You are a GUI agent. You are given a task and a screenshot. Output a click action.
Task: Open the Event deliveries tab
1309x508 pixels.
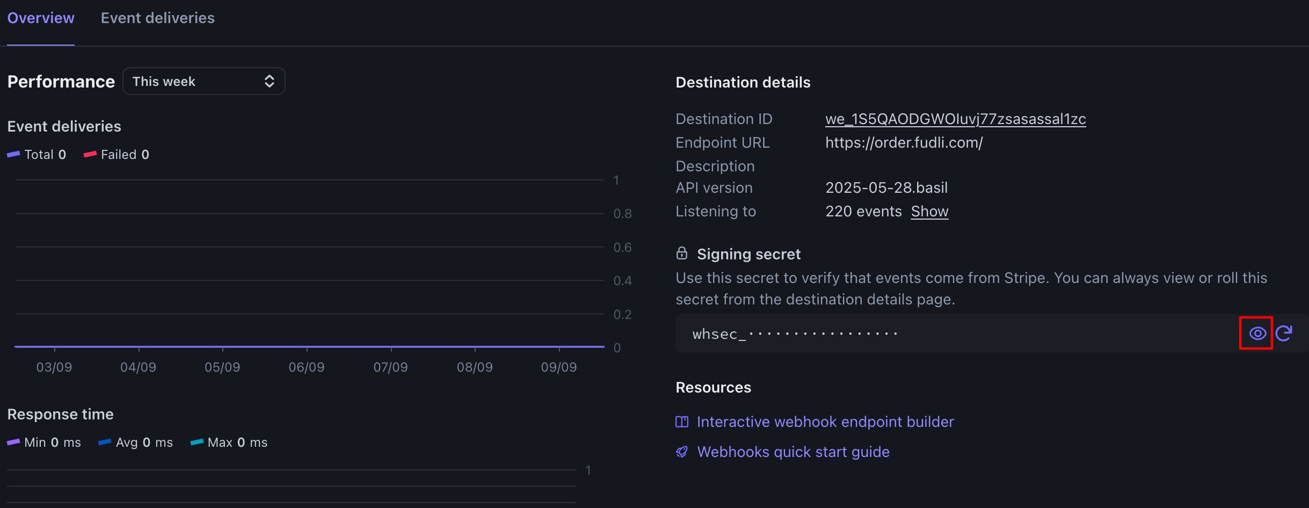click(158, 18)
